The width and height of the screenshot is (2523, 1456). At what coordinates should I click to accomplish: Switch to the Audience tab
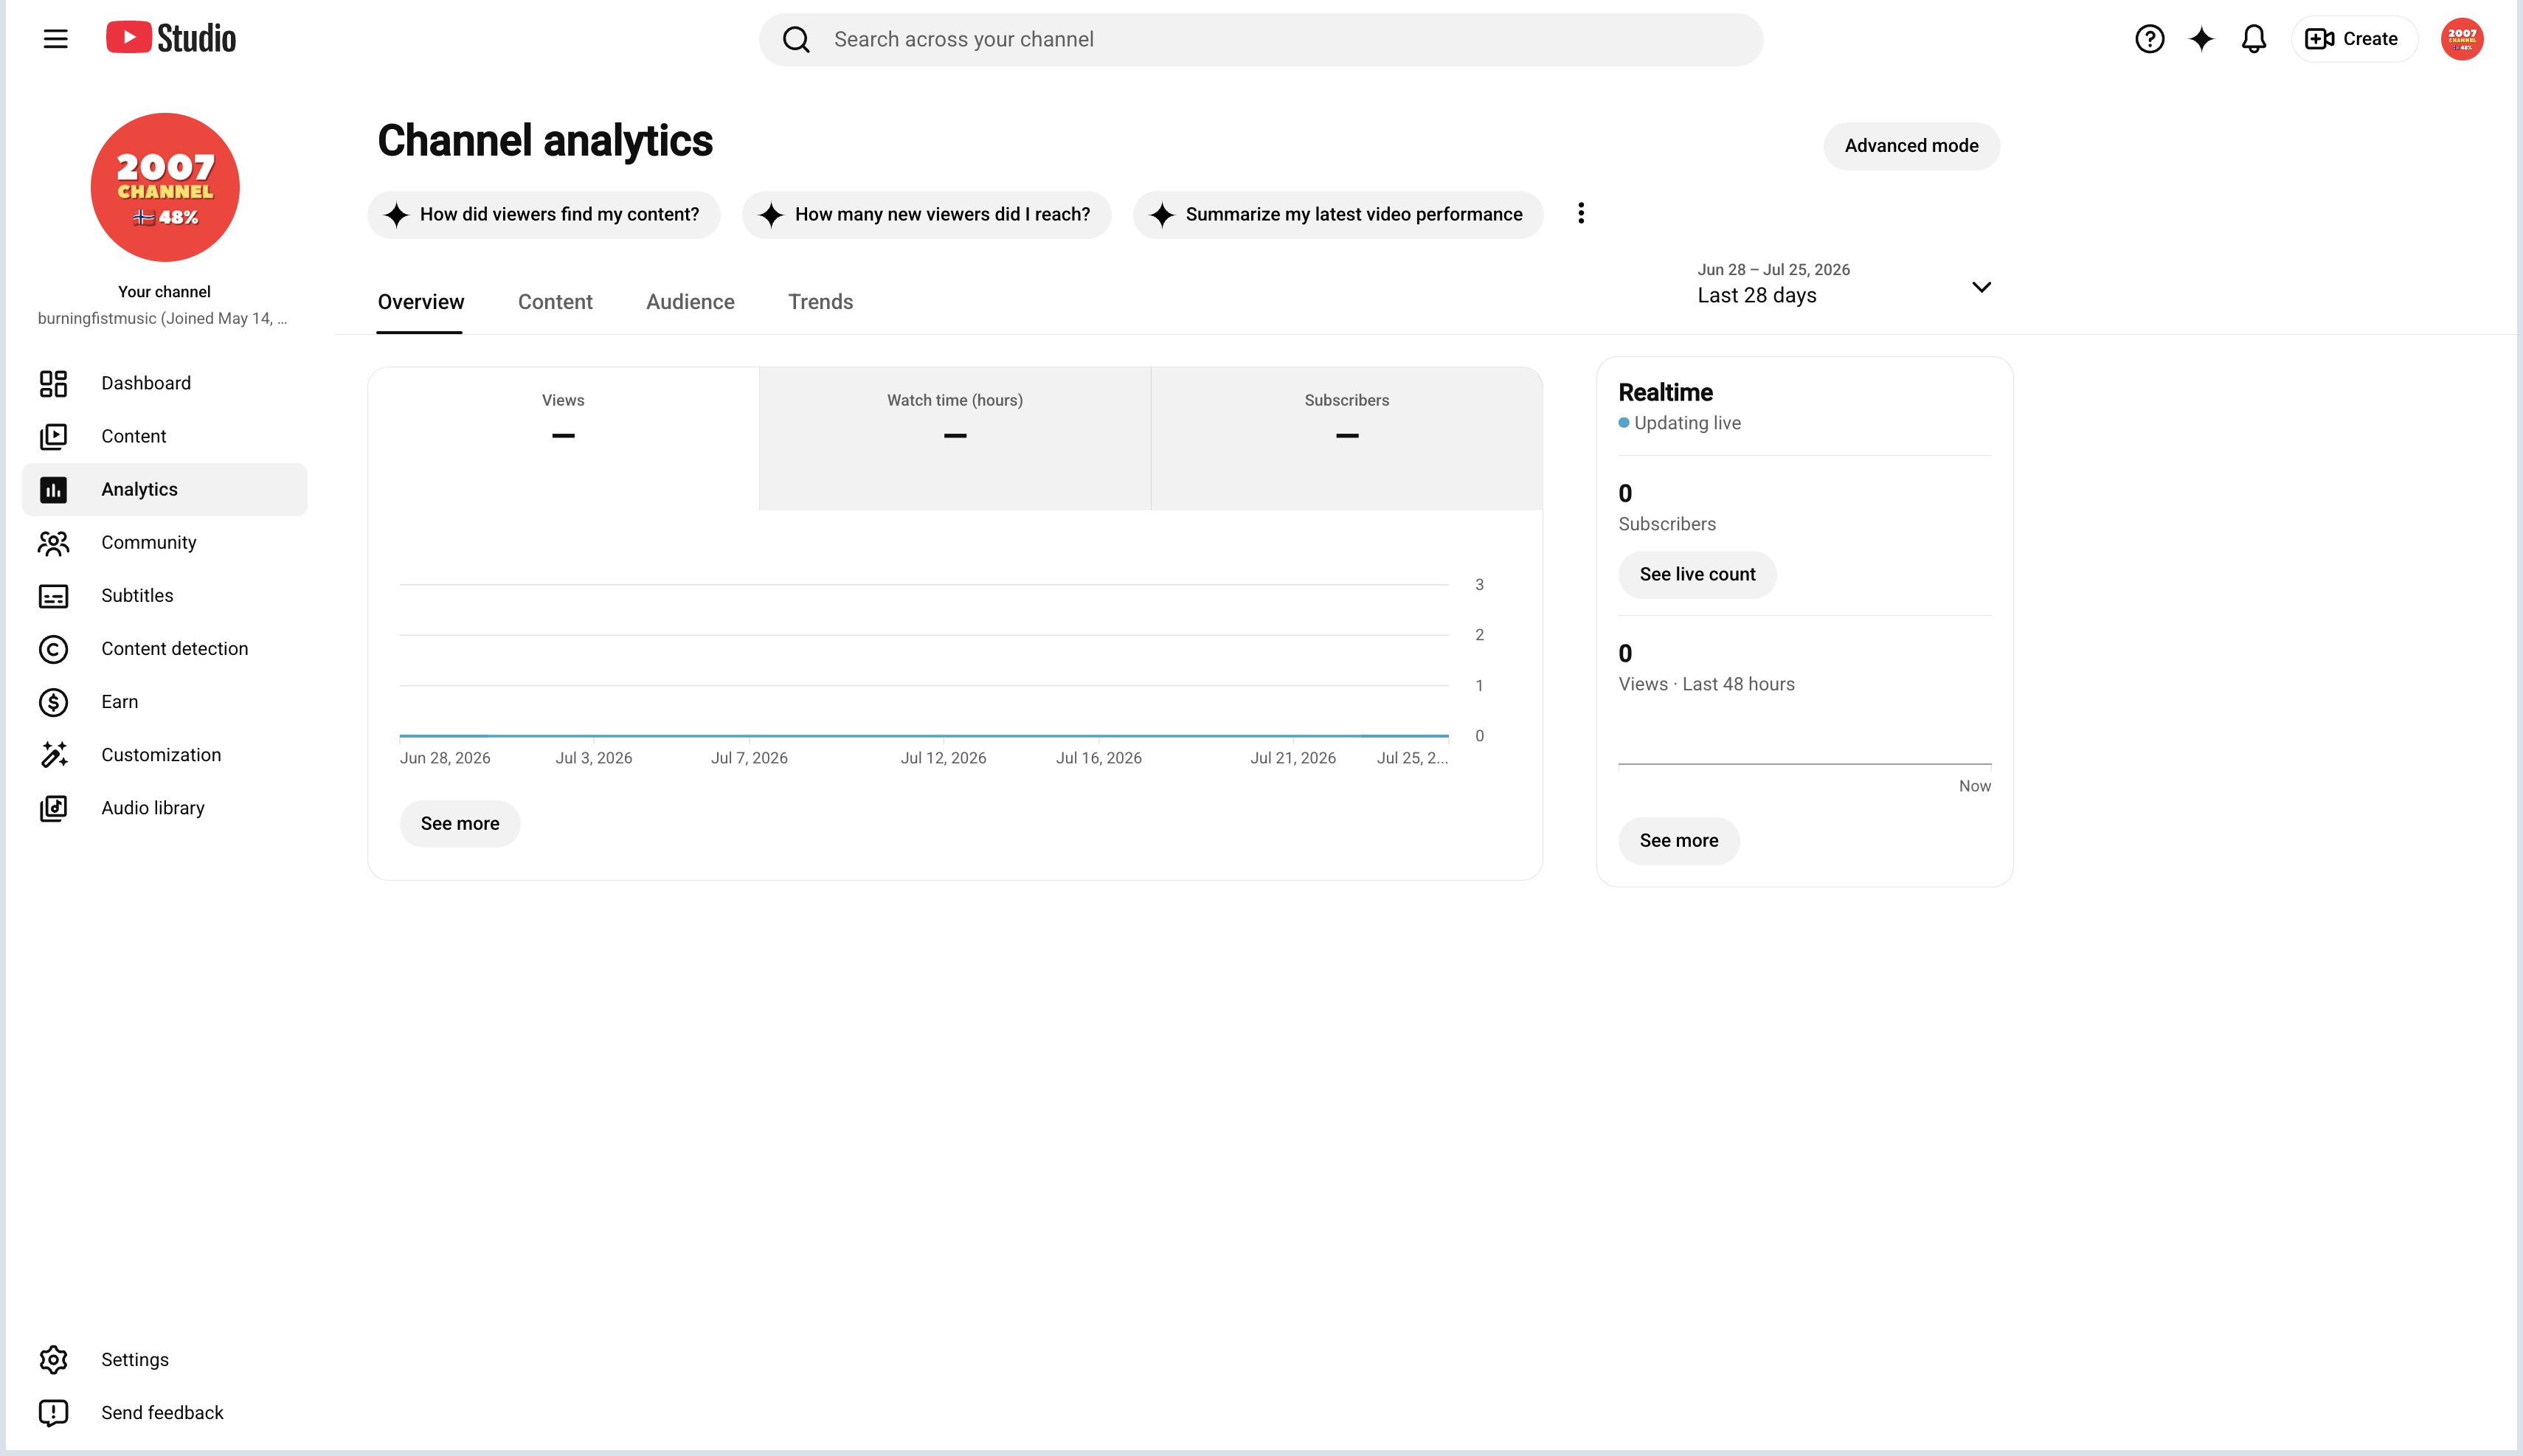(690, 302)
